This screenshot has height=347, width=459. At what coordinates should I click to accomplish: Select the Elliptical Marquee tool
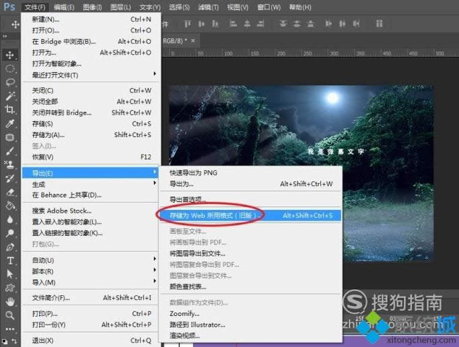[10, 69]
